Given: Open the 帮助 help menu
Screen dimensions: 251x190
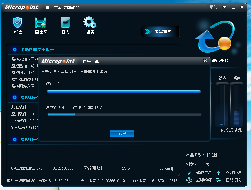Looking at the screenshot, I should click(213, 7).
